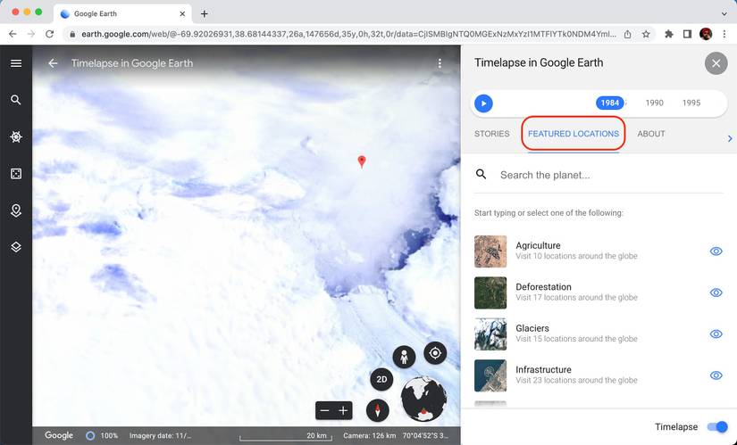Share page using address bar icon
The height and width of the screenshot is (445, 737).
(x=627, y=34)
